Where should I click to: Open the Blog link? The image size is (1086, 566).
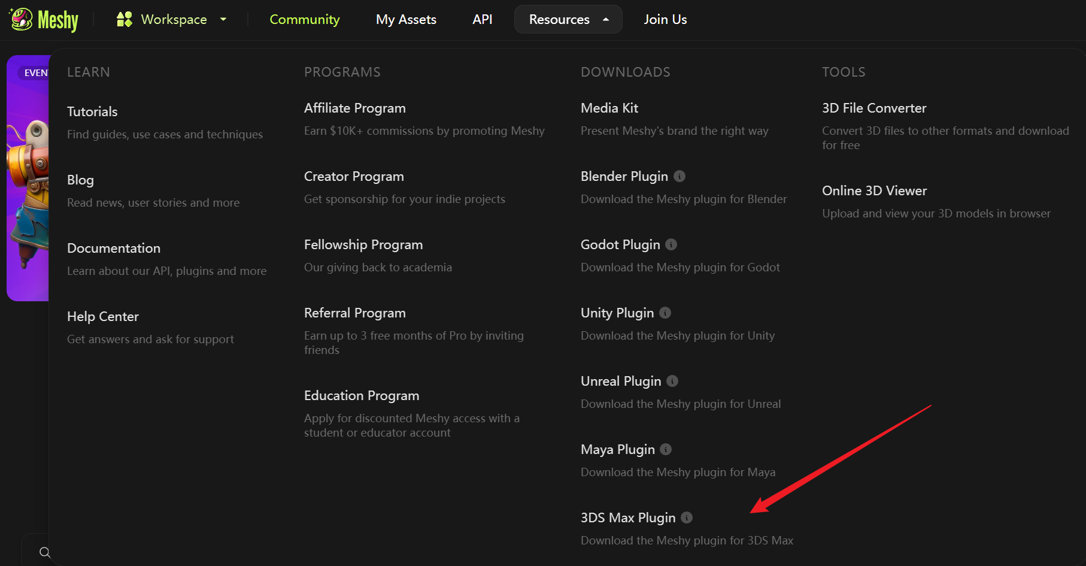80,180
